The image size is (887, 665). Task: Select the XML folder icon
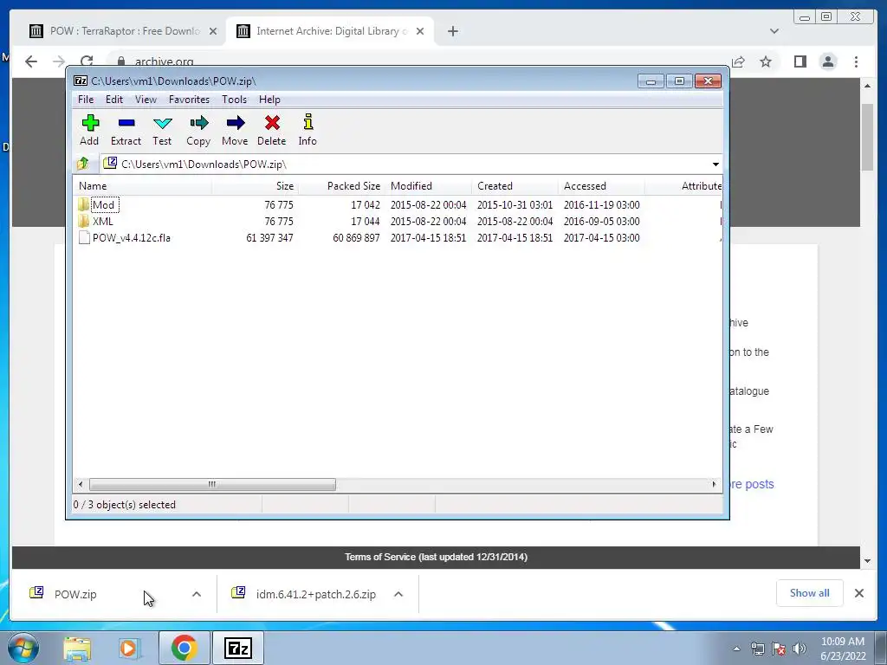pos(84,221)
